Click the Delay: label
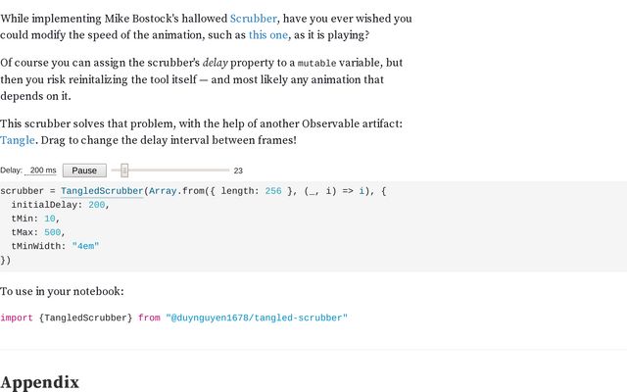The height and width of the screenshot is (392, 627). click(11, 171)
